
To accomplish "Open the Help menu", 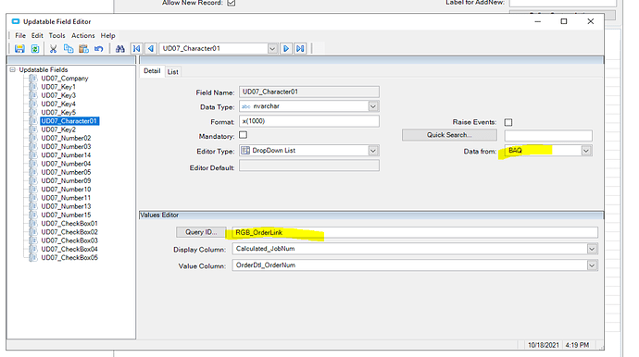I will click(108, 35).
